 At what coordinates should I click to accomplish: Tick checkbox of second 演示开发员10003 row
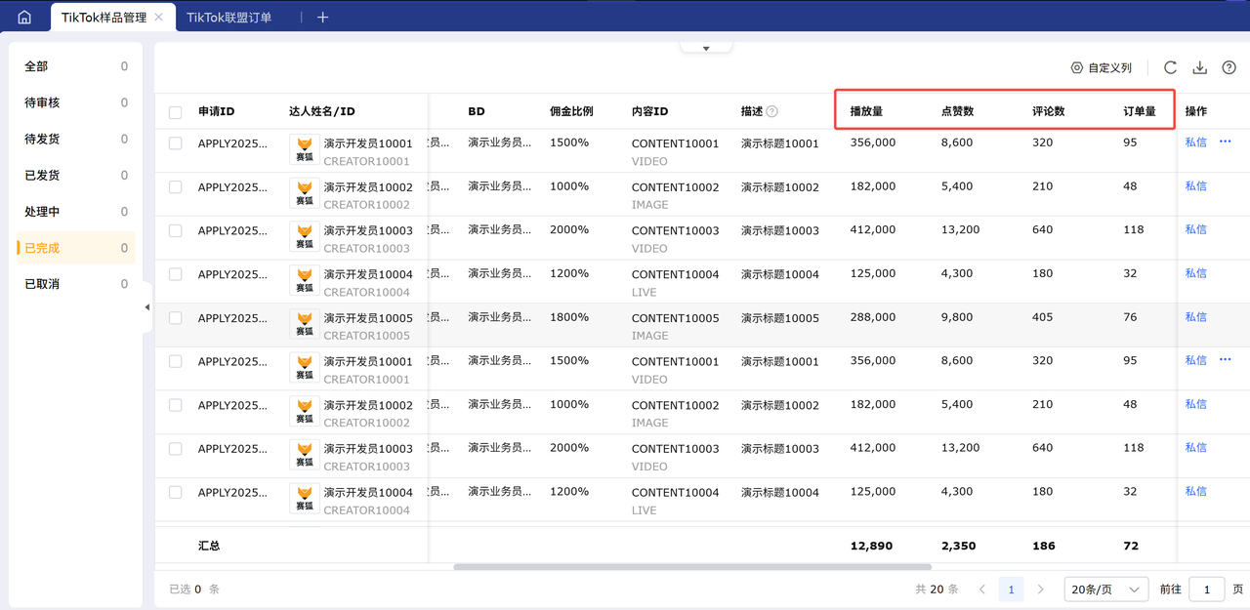coord(176,449)
